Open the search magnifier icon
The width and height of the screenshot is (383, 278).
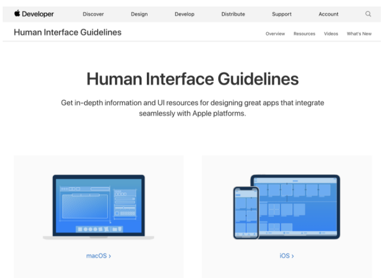tap(368, 14)
